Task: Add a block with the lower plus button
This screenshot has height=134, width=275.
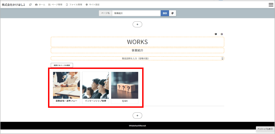Action: [137, 115]
